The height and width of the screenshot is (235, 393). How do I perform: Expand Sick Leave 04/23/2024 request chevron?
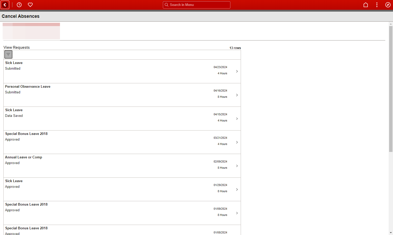tap(237, 71)
